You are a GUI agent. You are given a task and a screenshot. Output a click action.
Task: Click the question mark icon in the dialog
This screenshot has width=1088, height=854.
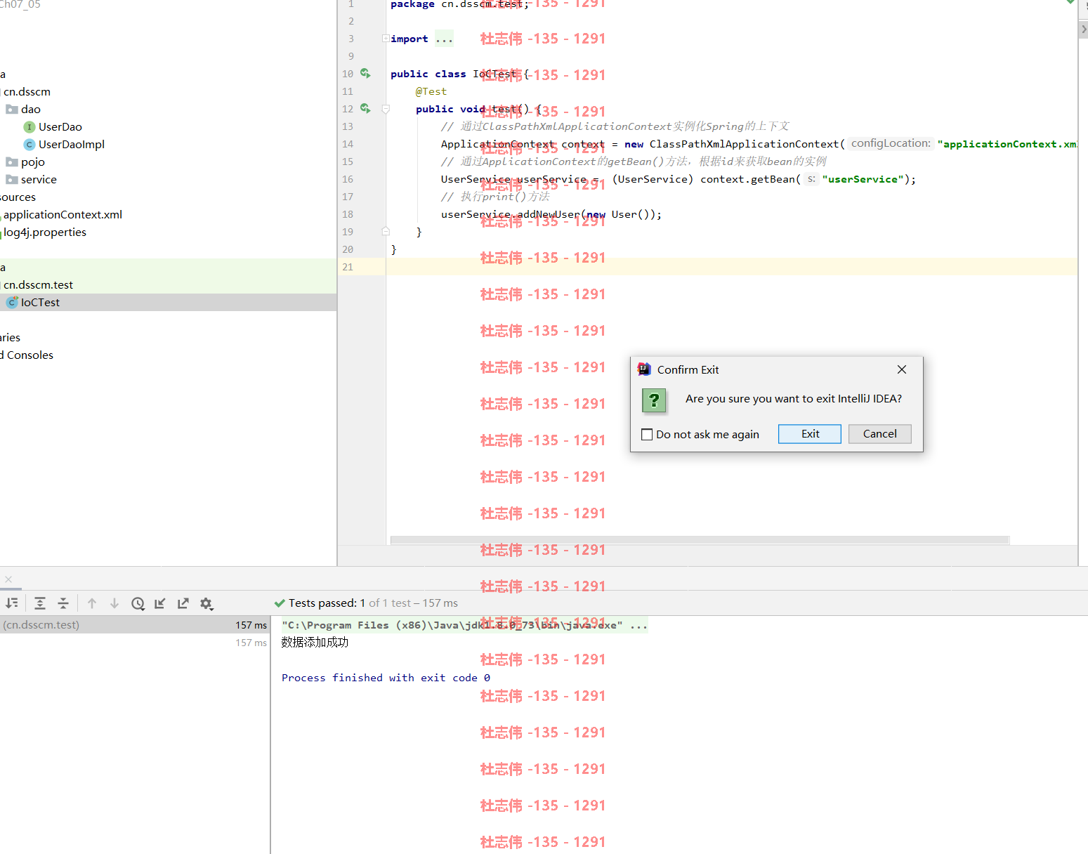[654, 400]
